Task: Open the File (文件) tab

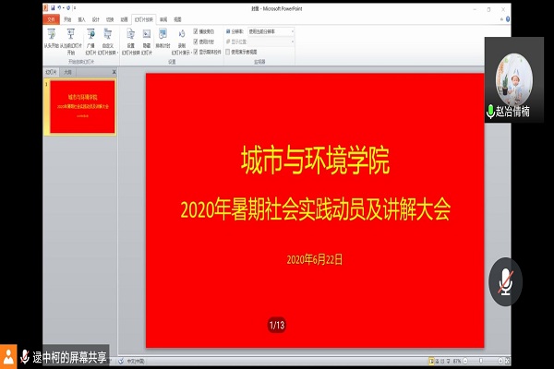Action: (51, 18)
